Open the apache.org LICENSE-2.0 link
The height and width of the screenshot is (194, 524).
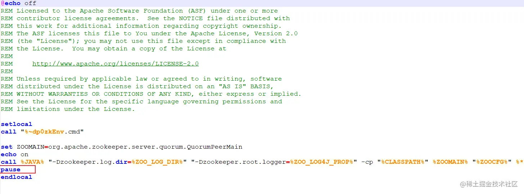(x=115, y=64)
